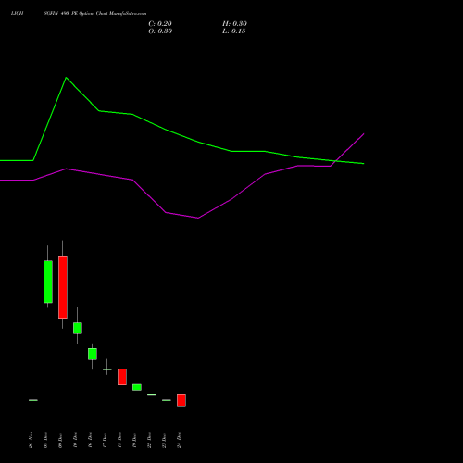
Task: Click the low value L: 0.15
Action: click(234, 31)
